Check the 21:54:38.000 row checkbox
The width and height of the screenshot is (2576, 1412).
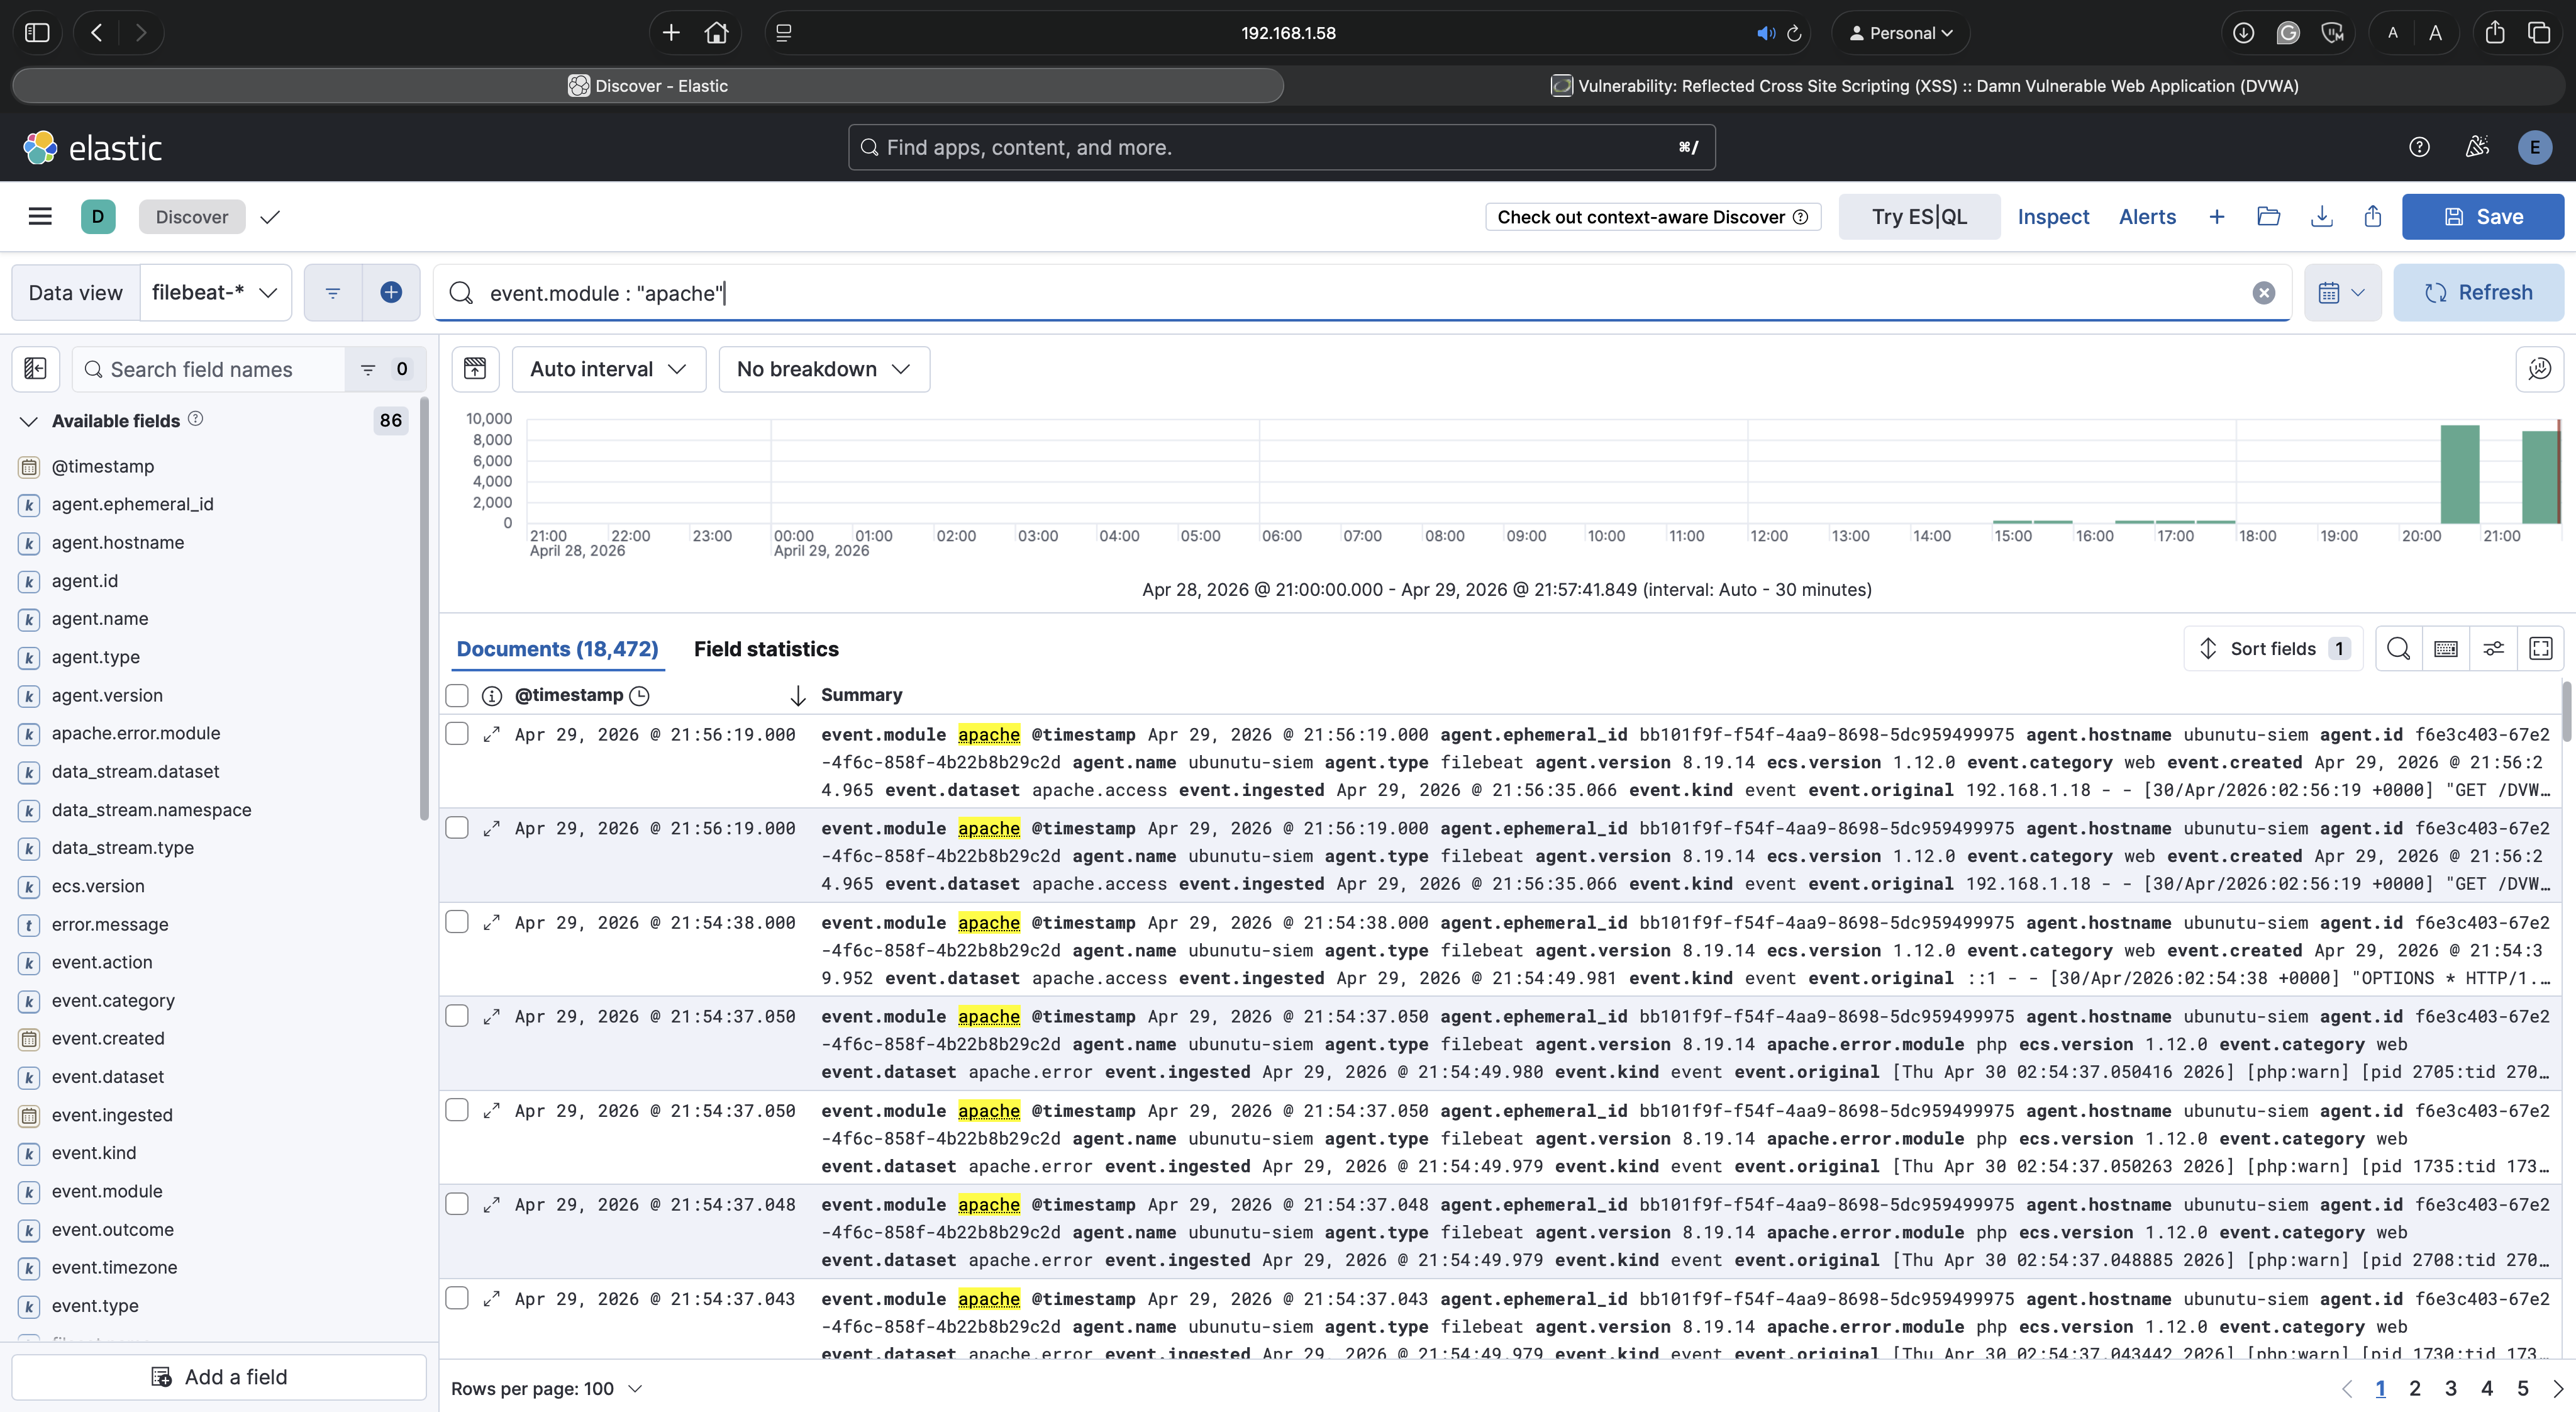pyautogui.click(x=457, y=922)
